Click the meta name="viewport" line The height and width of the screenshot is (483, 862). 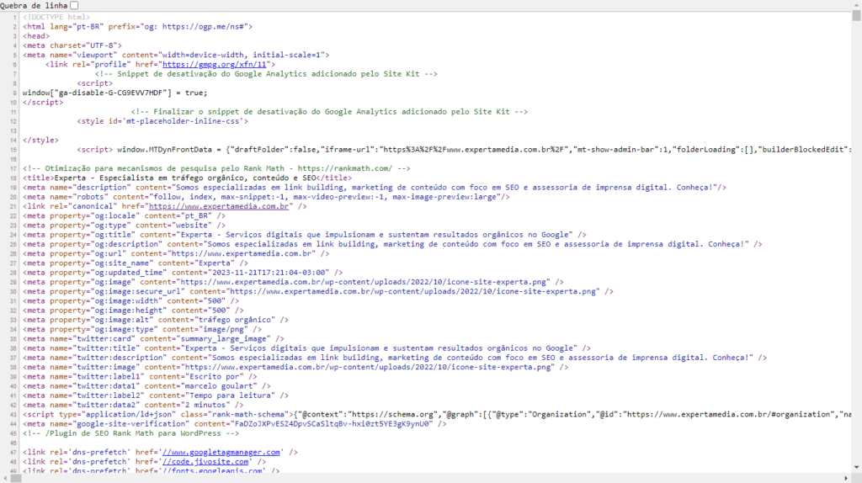pos(176,55)
